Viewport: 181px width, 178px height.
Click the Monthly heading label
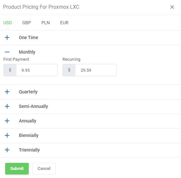[27, 52]
